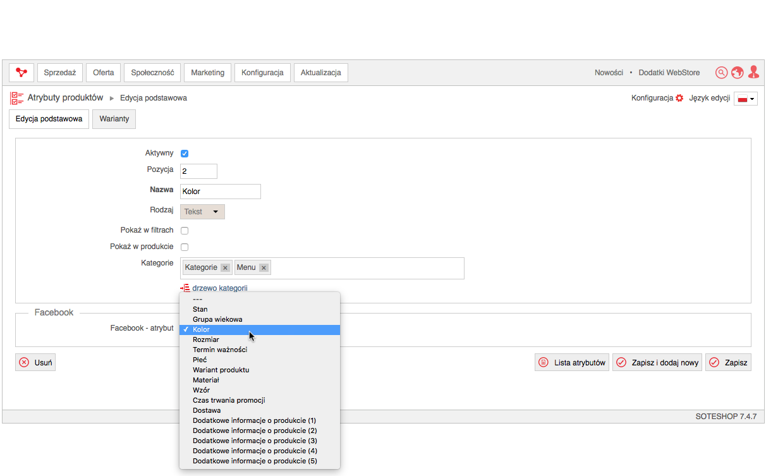
Task: Remove the Kategorie tag with x
Action: click(x=225, y=268)
